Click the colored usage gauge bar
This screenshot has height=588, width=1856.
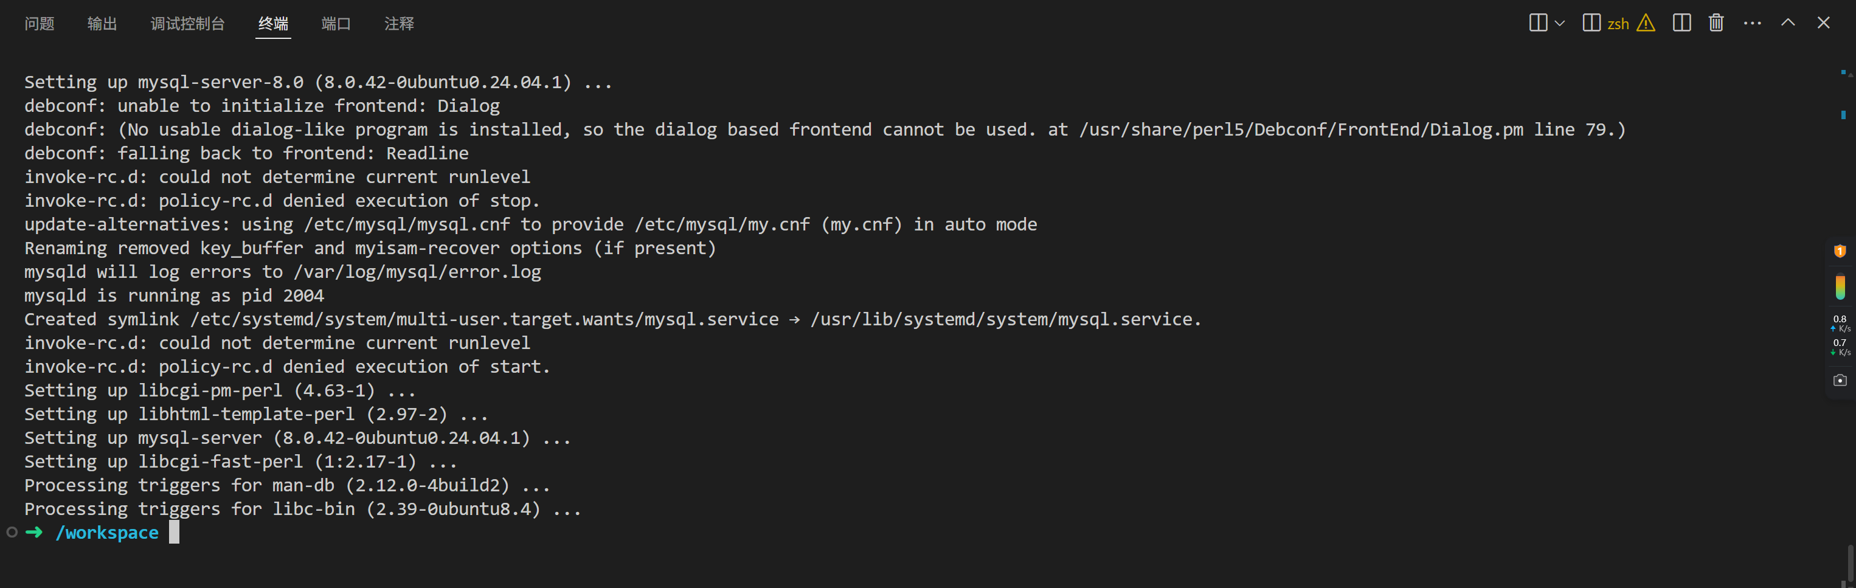[1840, 288]
